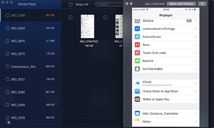The width and height of the screenshot is (214, 128).
Task: Click the chevron on the Confidentialité row
Action: 196,69
